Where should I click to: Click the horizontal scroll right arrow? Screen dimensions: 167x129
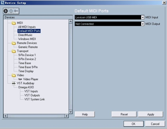66,116
